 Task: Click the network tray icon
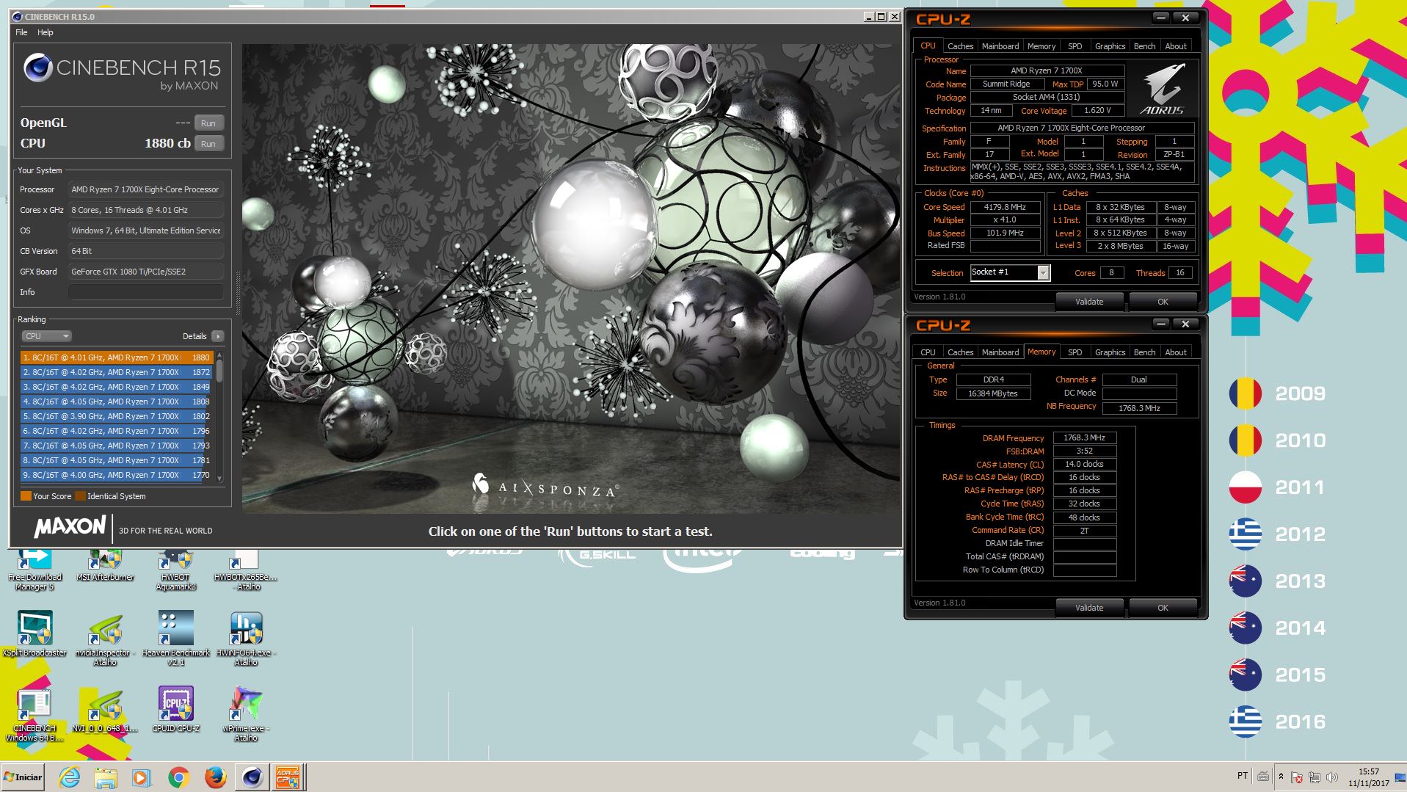tap(1314, 777)
